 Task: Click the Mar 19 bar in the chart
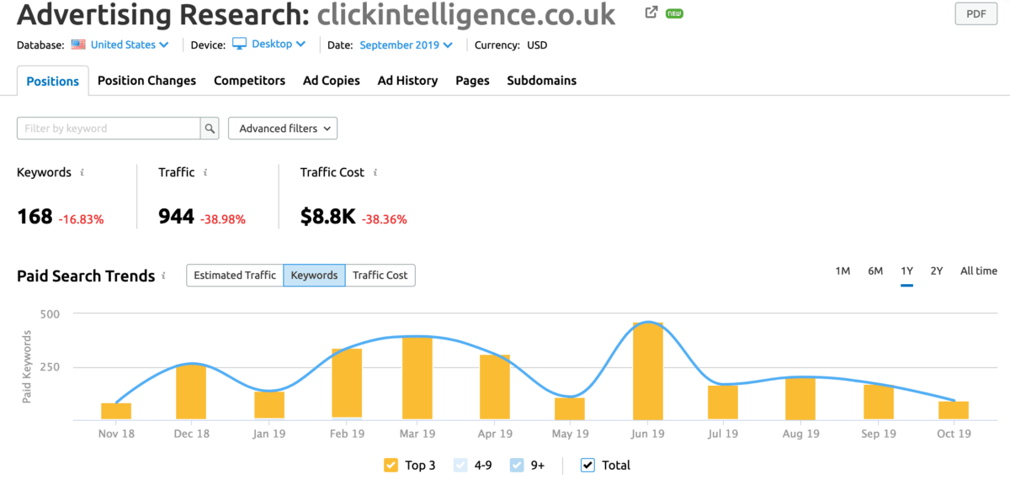[417, 377]
